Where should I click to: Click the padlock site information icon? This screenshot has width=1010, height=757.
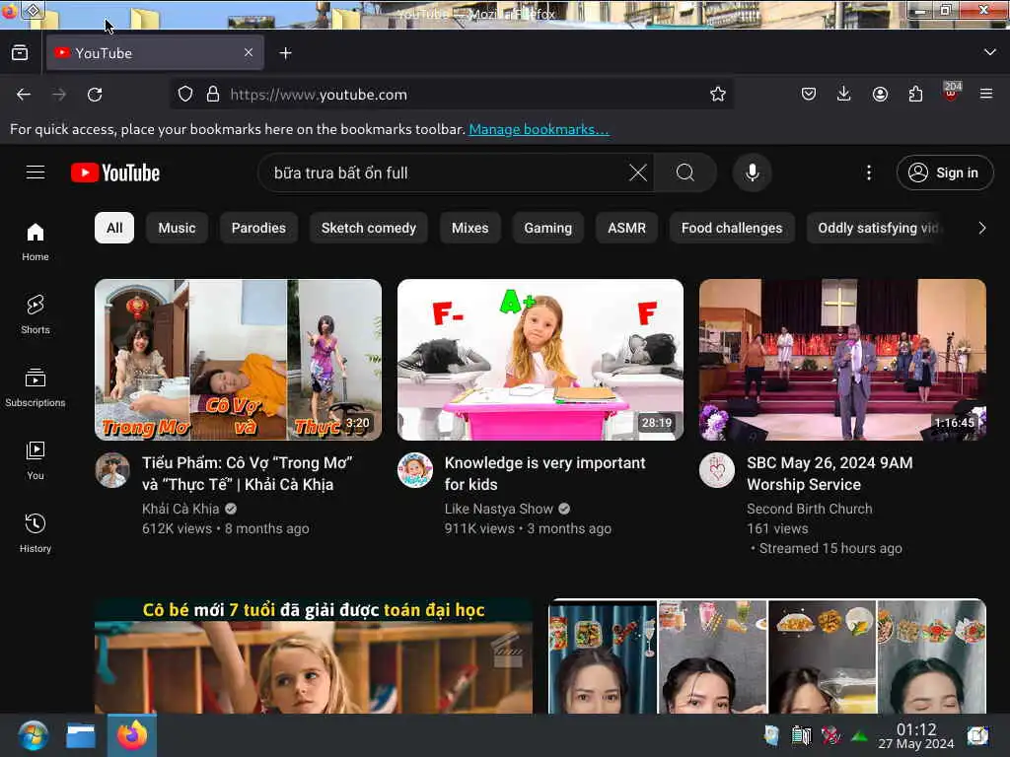(213, 95)
